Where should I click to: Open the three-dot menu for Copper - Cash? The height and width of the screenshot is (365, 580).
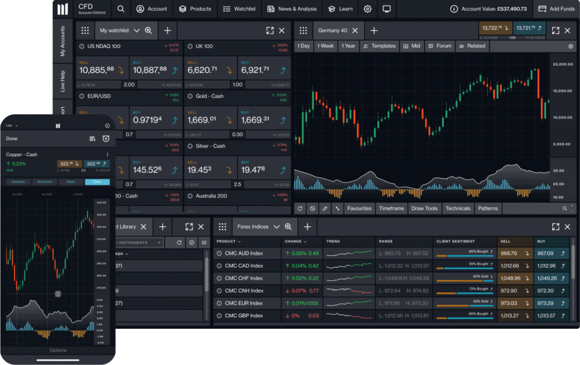click(108, 155)
